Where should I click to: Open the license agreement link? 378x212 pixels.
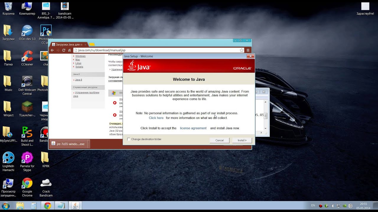coord(193,128)
